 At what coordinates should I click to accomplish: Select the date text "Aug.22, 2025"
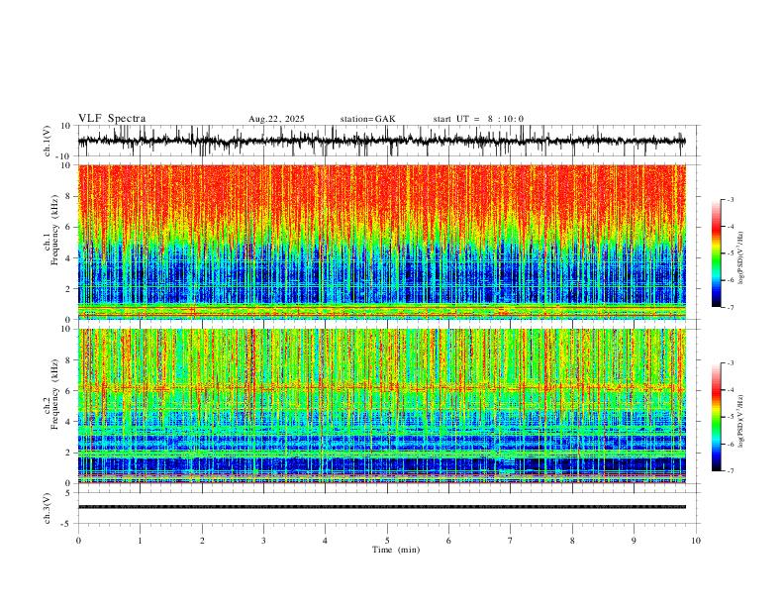276,119
